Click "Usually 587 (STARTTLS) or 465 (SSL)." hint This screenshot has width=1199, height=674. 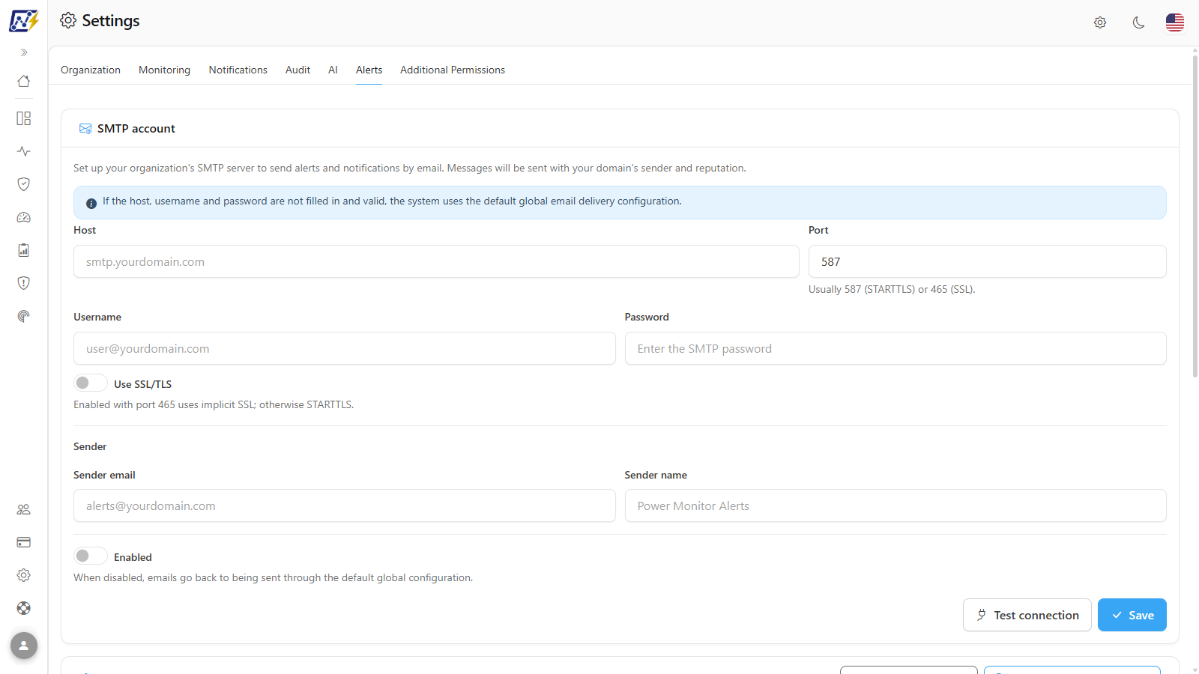pyautogui.click(x=892, y=289)
